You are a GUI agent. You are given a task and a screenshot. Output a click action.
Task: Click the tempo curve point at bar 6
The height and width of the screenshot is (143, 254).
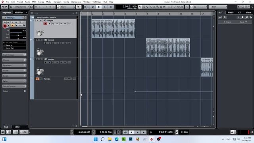click(x=135, y=92)
